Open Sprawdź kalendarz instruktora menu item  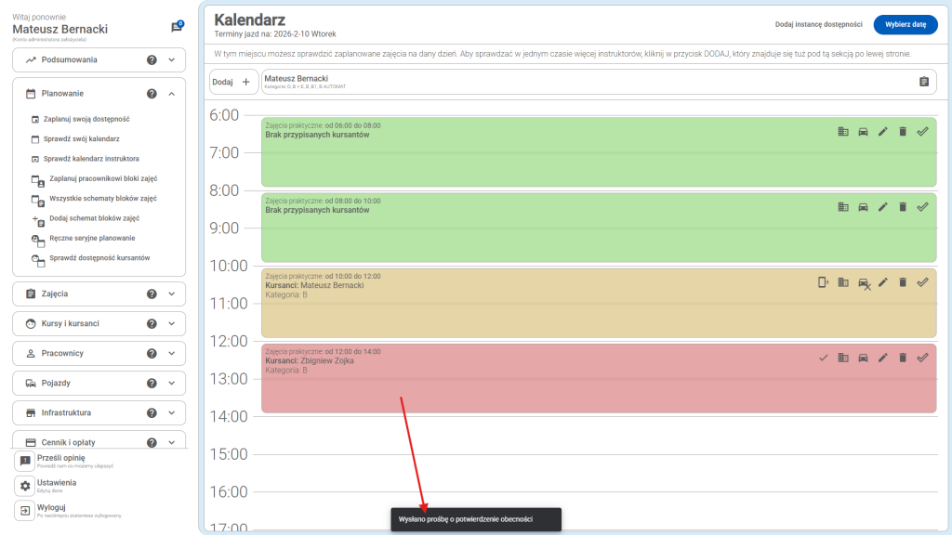coord(91,159)
